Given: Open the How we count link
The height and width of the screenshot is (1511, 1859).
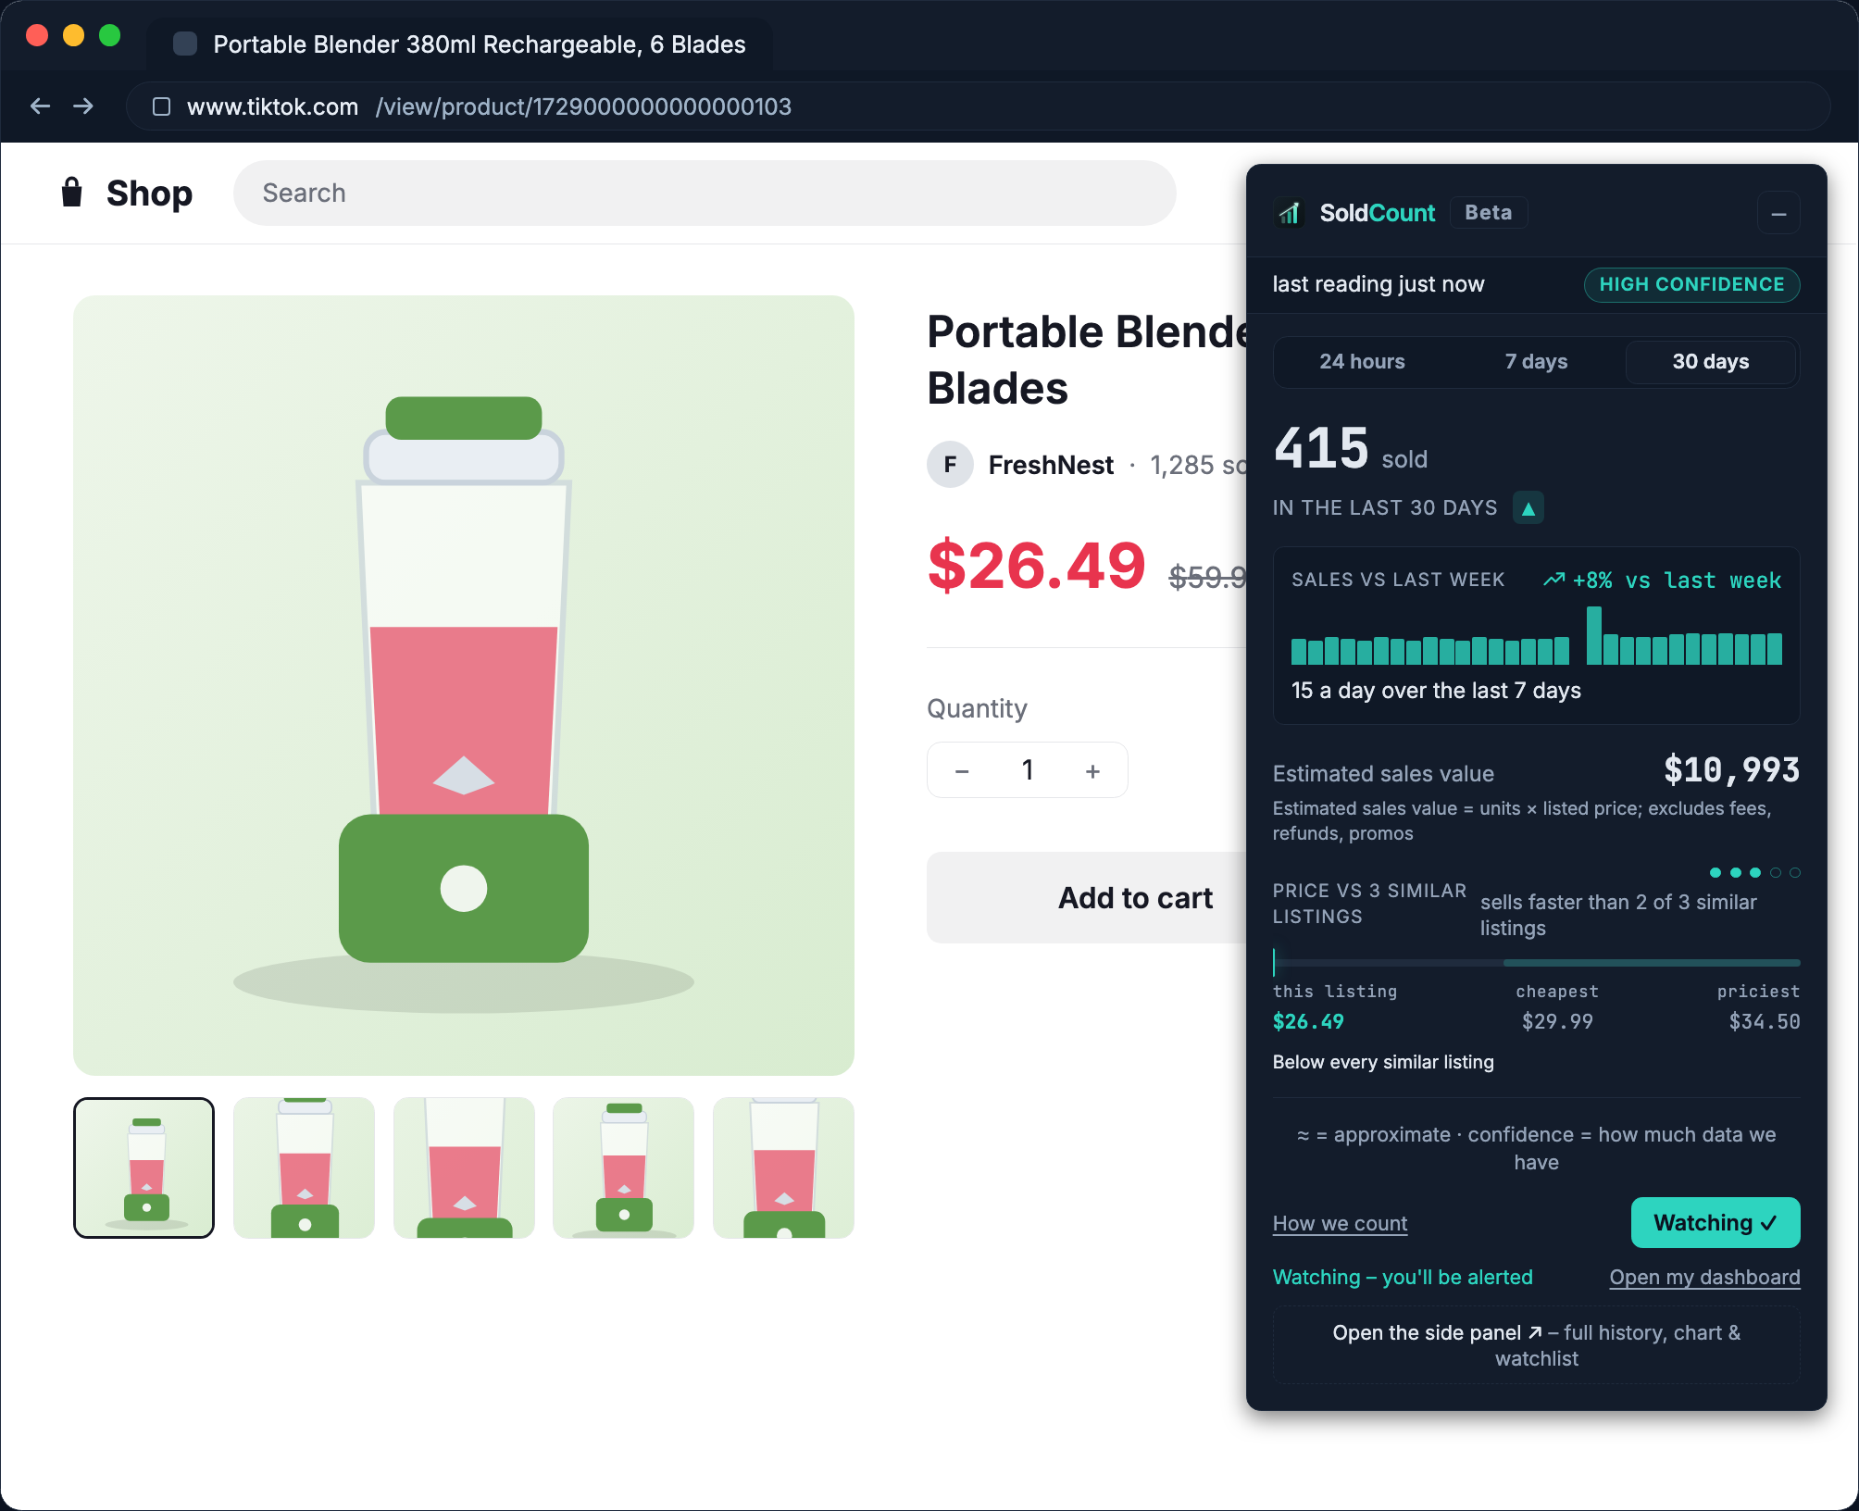Looking at the screenshot, I should click(x=1340, y=1224).
